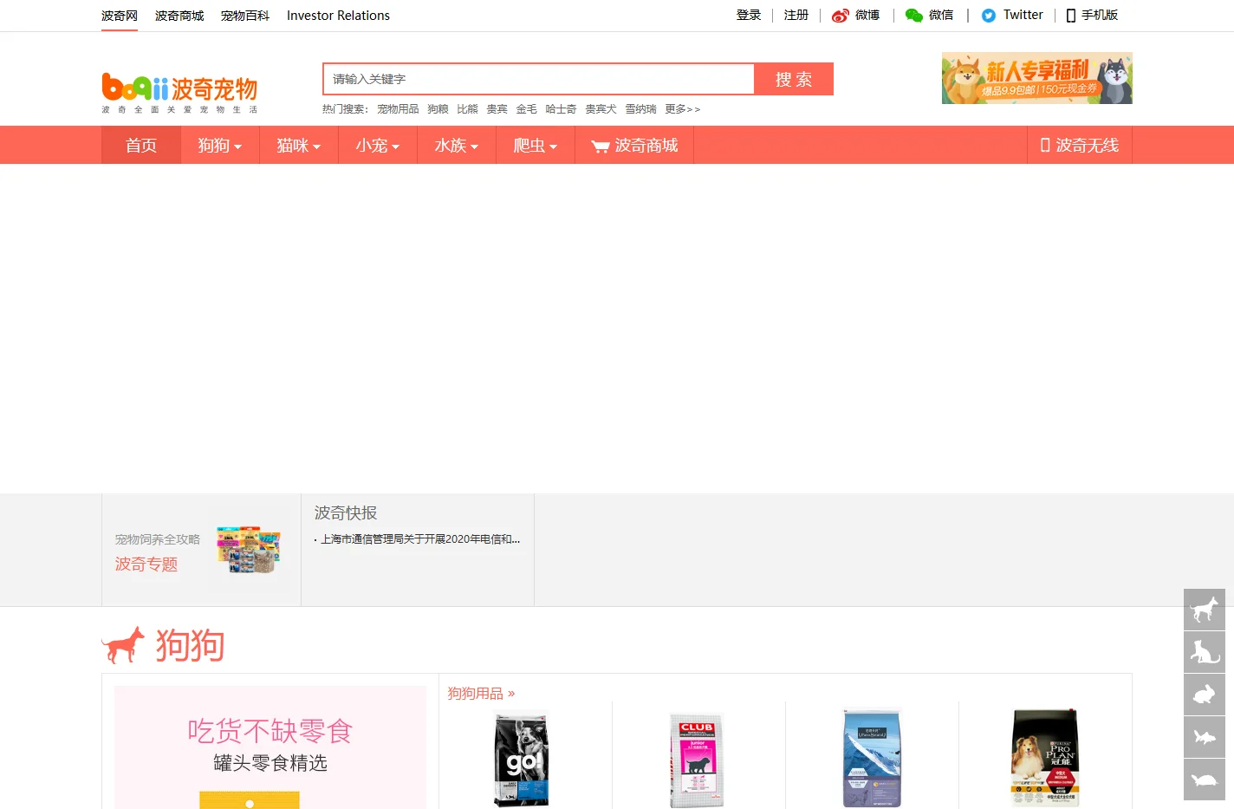Open the 宠物百科 top link
Screen dimensions: 1234x809
(245, 16)
